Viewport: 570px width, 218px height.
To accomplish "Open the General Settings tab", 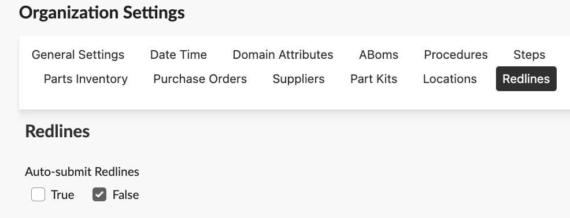I will (78, 55).
